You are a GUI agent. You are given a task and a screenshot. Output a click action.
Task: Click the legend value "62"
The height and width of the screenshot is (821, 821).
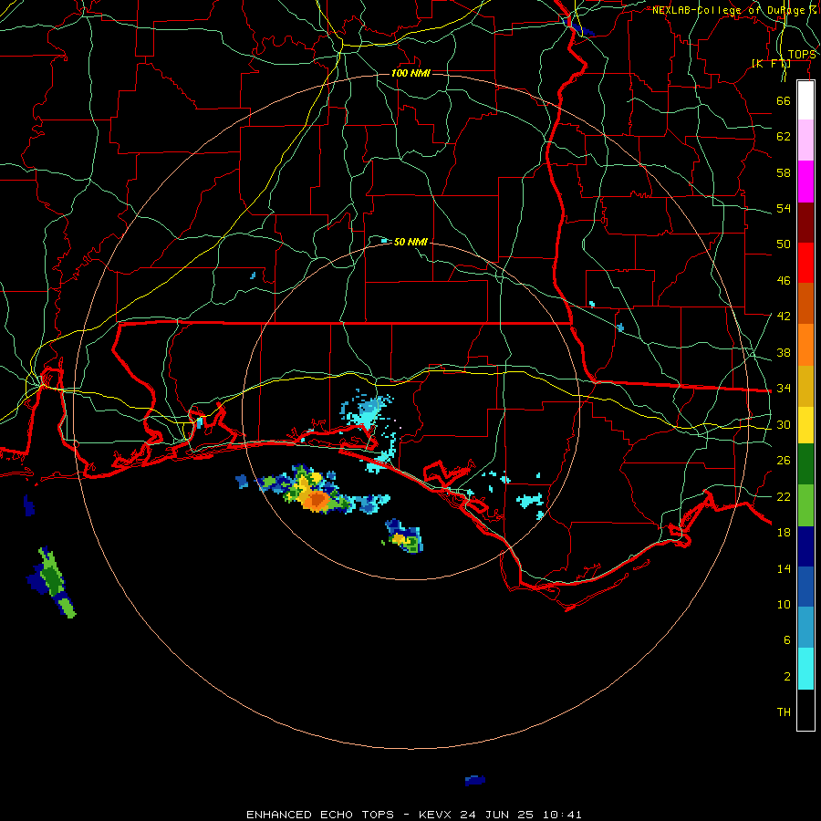pyautogui.click(x=784, y=137)
